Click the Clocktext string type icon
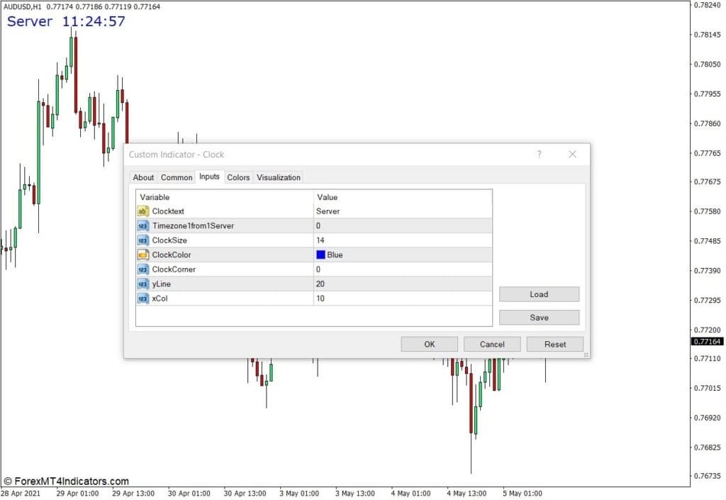Viewport: 726px width, 500px height. [143, 211]
